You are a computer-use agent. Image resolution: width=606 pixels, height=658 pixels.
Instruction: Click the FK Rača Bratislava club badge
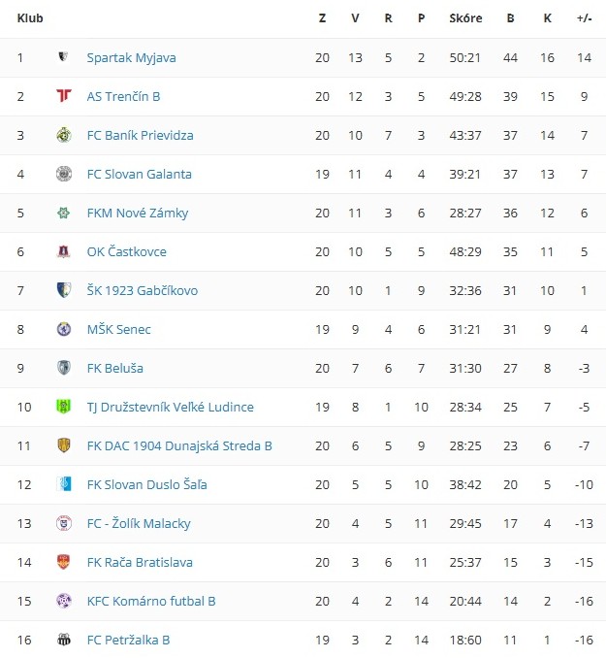point(64,562)
